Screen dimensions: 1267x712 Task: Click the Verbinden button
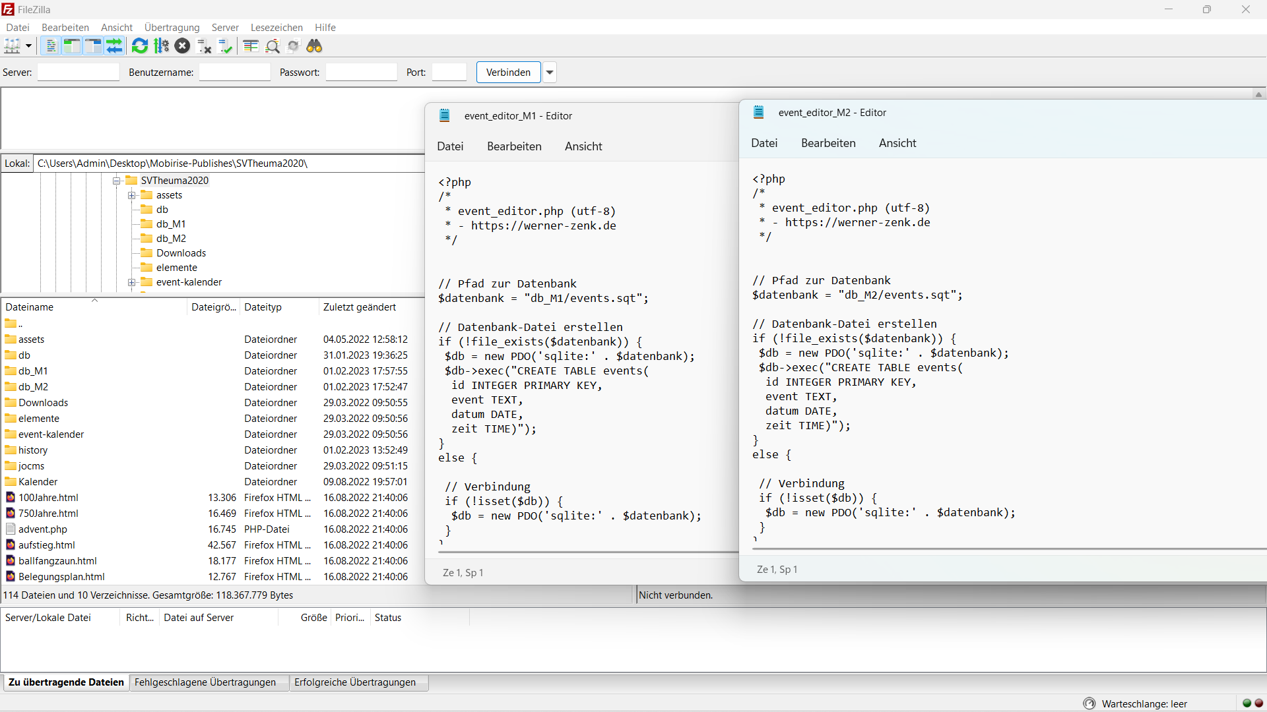(x=508, y=73)
